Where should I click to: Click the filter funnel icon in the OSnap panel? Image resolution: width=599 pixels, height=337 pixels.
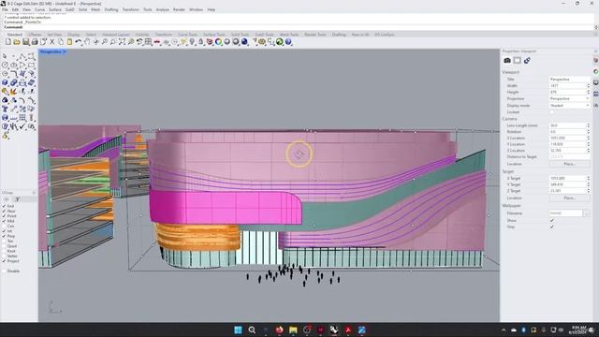coord(17,199)
